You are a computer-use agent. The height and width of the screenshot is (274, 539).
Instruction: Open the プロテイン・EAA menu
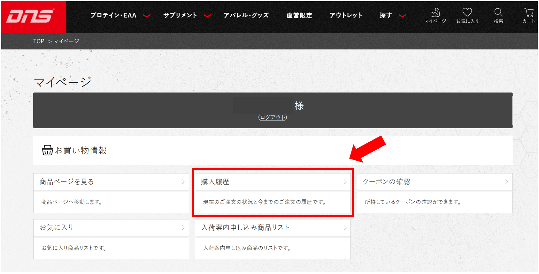point(113,15)
